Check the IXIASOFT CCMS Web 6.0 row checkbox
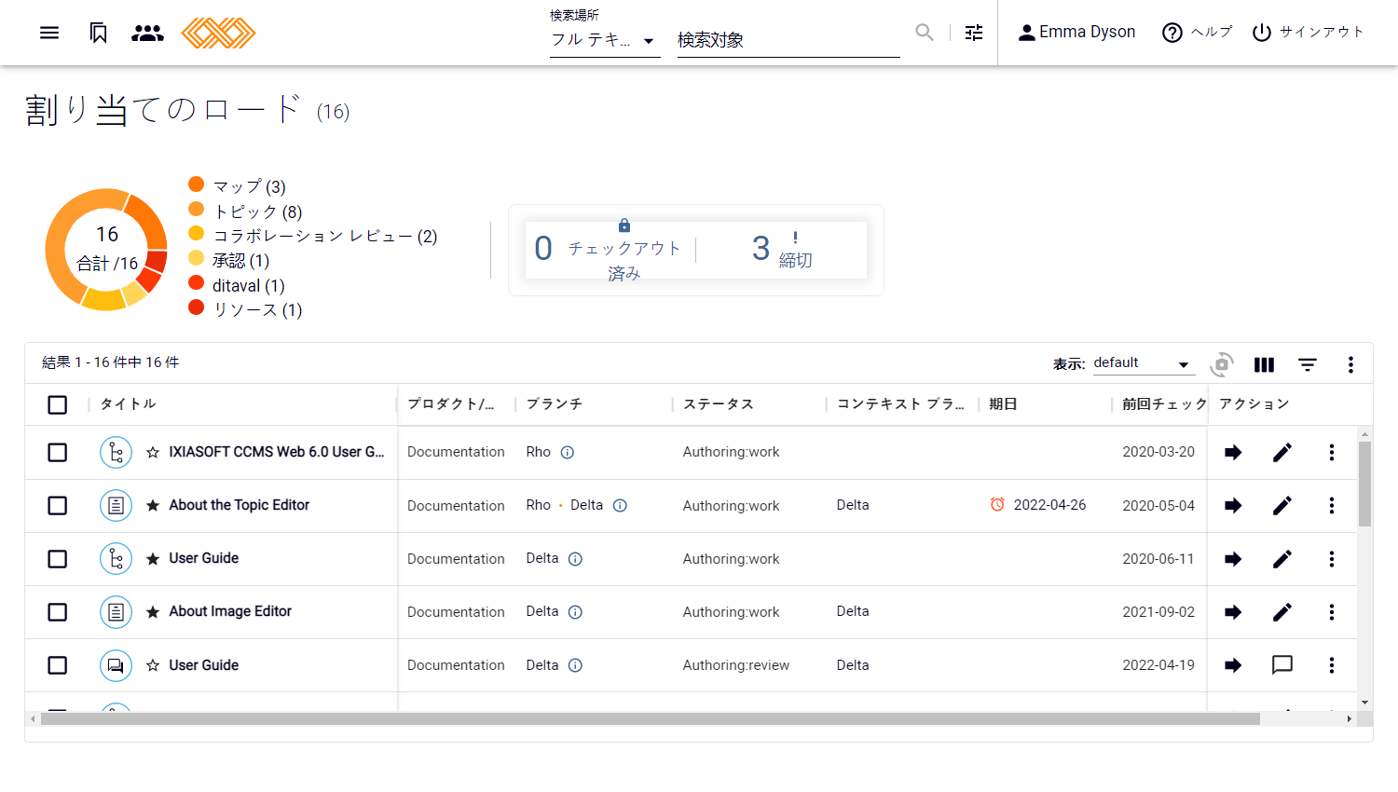Screen dimensions: 1398x792 (x=58, y=452)
